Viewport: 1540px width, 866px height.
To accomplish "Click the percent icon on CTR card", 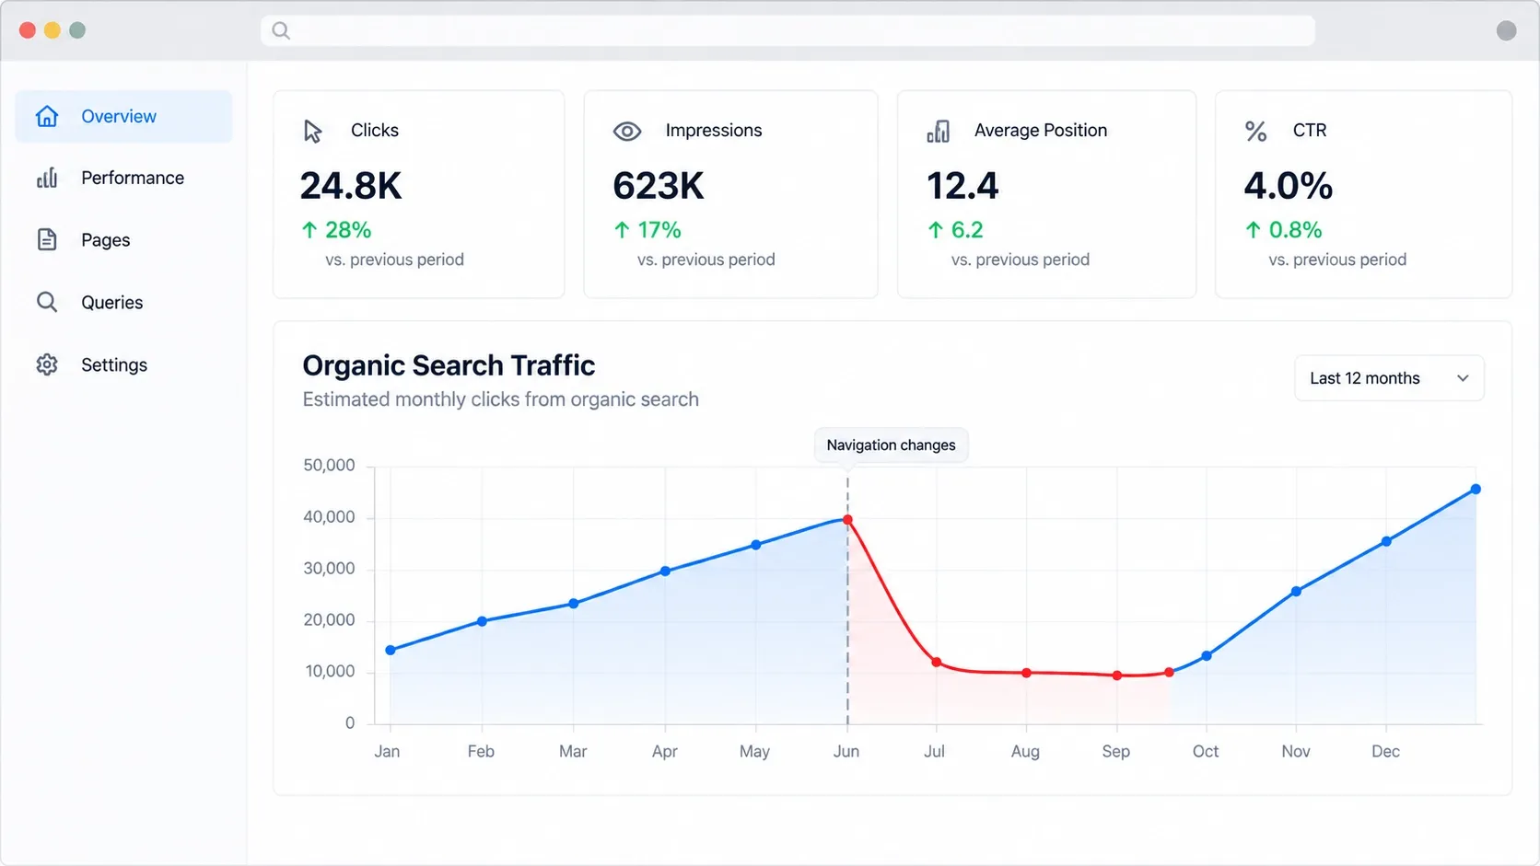I will click(1255, 131).
